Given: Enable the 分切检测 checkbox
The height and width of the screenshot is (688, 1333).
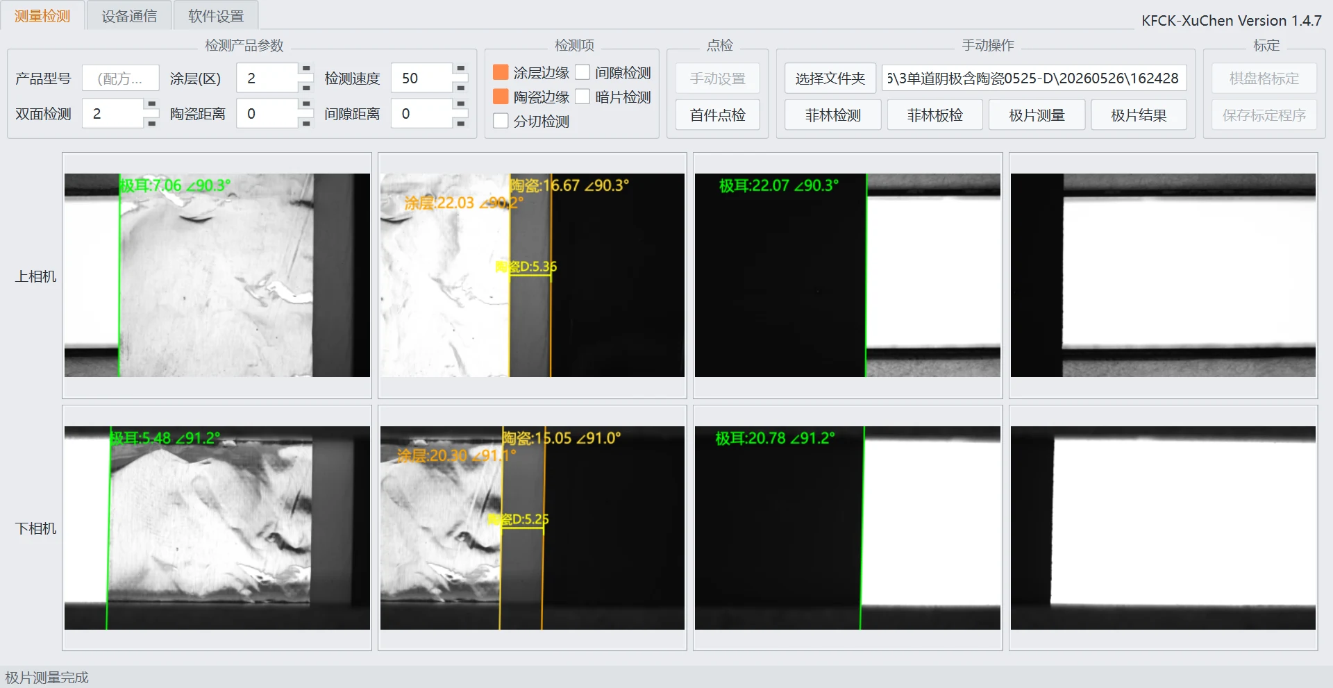Looking at the screenshot, I should (x=501, y=121).
